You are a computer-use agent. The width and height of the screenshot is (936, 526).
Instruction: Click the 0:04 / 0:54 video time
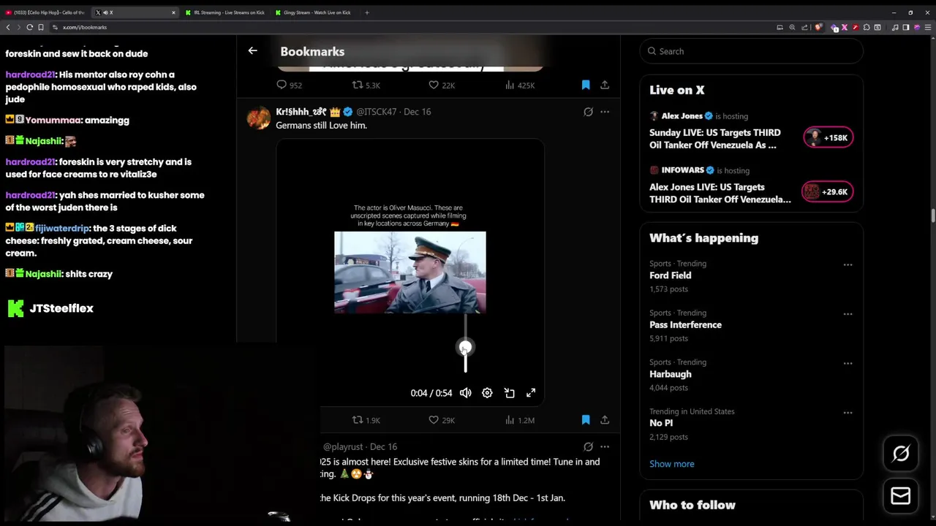click(431, 393)
